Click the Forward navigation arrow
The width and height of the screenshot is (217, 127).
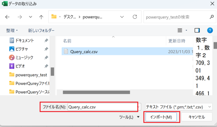[x=20, y=17]
